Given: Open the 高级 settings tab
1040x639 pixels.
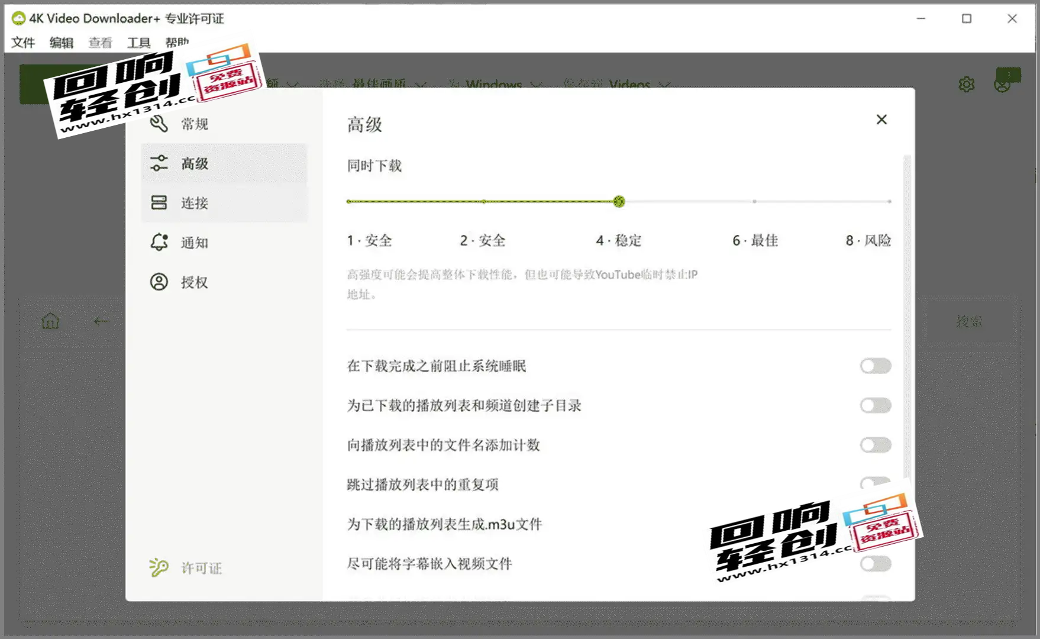Looking at the screenshot, I should point(224,163).
